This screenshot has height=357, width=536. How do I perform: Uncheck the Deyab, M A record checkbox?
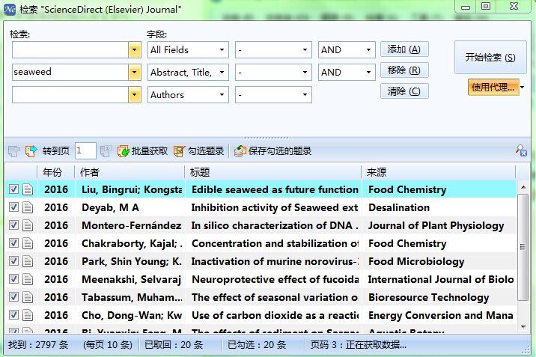tap(13, 207)
